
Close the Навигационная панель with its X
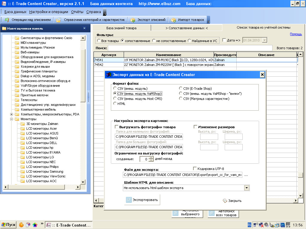point(84,28)
